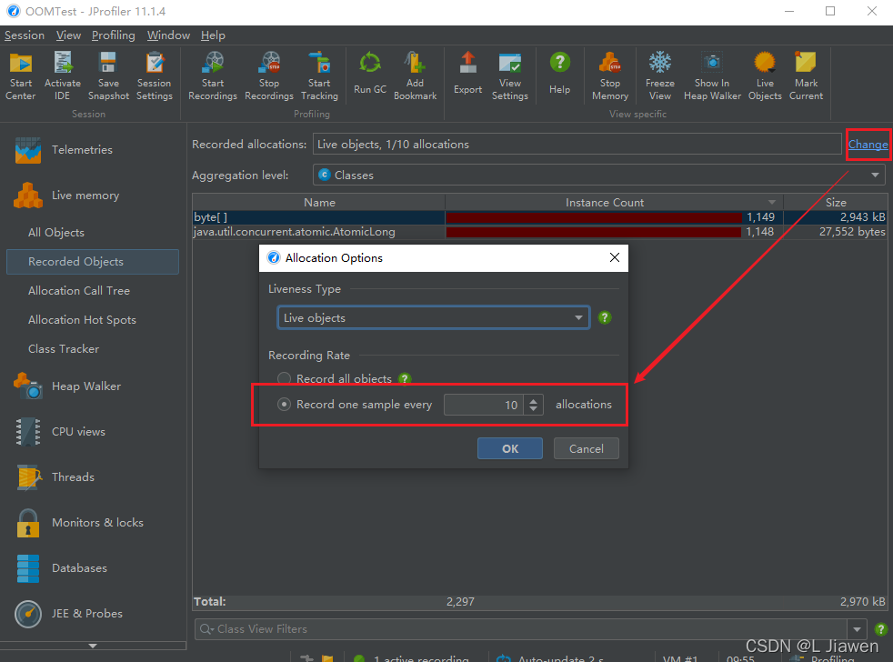This screenshot has height=662, width=893.
Task: Click byte[ ] instance count bar
Action: click(594, 217)
